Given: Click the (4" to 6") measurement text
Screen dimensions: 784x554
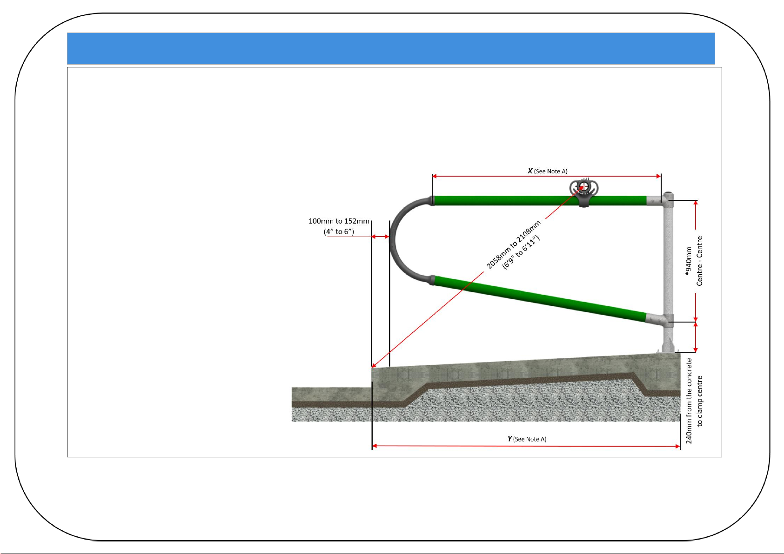Looking at the screenshot, I should [x=339, y=231].
